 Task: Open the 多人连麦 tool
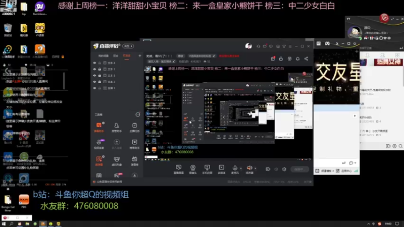(x=117, y=144)
